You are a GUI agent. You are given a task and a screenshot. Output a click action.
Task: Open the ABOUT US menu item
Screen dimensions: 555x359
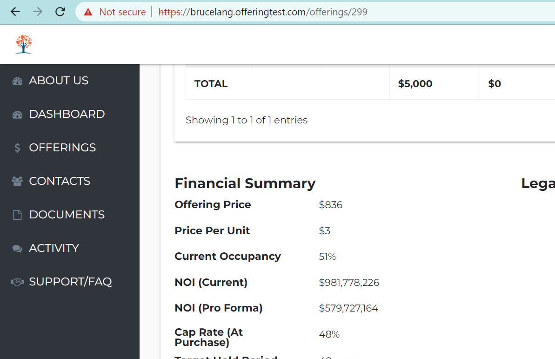pyautogui.click(x=59, y=81)
